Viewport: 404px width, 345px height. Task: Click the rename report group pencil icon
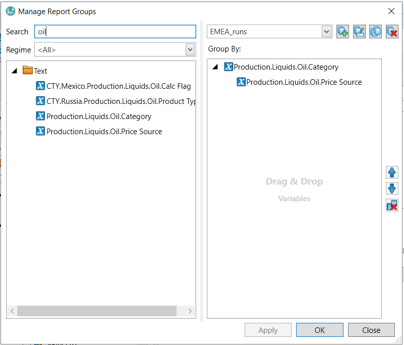click(x=359, y=32)
